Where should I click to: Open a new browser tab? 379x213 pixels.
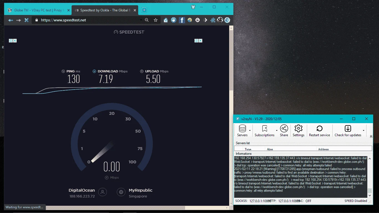click(x=144, y=10)
